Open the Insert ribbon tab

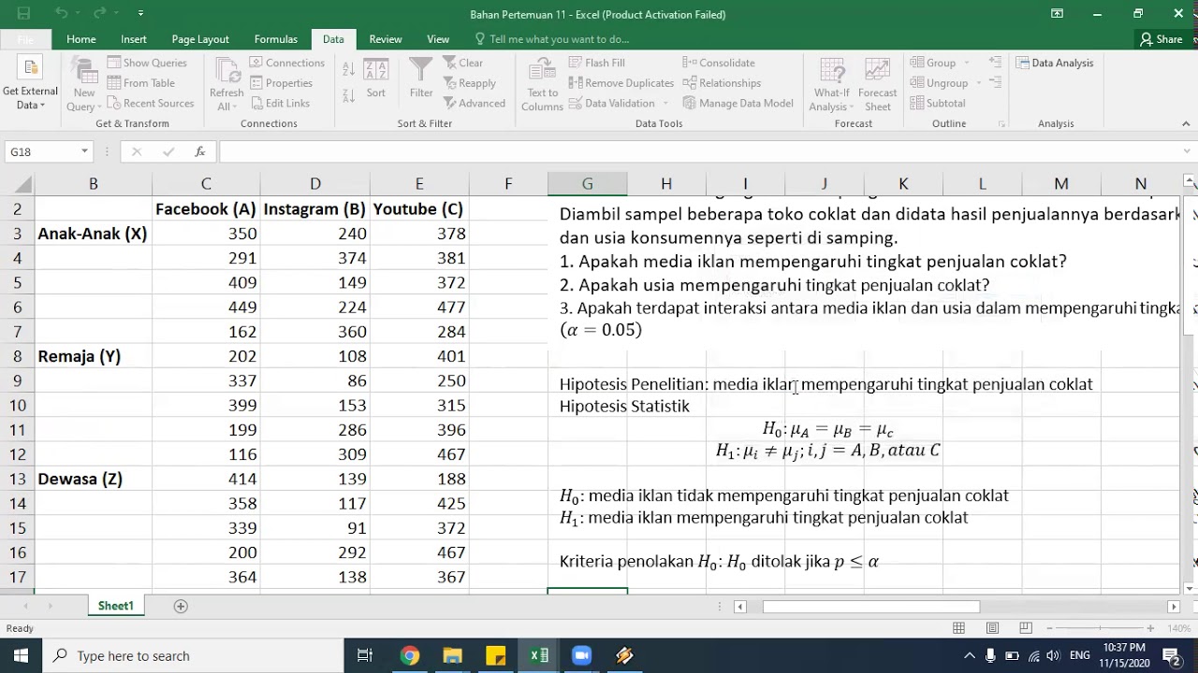[x=134, y=39]
